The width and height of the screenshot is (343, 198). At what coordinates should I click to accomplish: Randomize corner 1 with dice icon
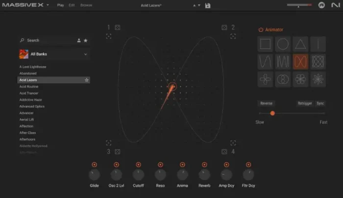(x=118, y=27)
